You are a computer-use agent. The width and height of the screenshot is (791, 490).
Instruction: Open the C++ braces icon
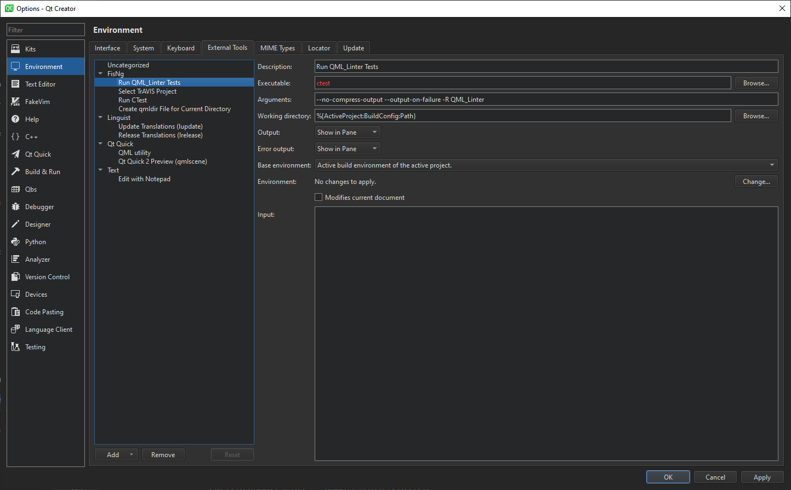click(x=16, y=136)
